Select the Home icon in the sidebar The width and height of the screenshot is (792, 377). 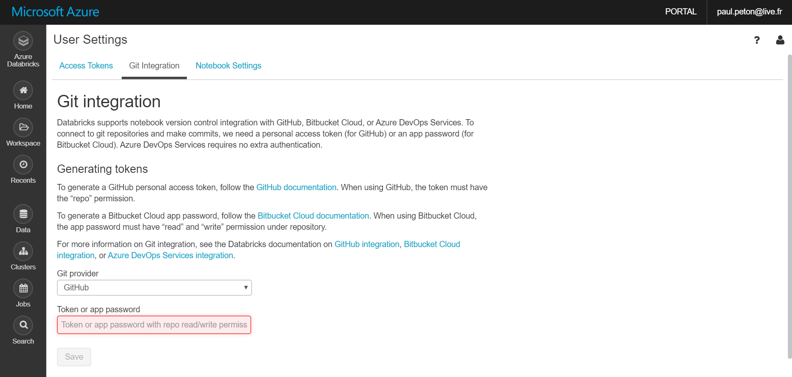tap(23, 90)
